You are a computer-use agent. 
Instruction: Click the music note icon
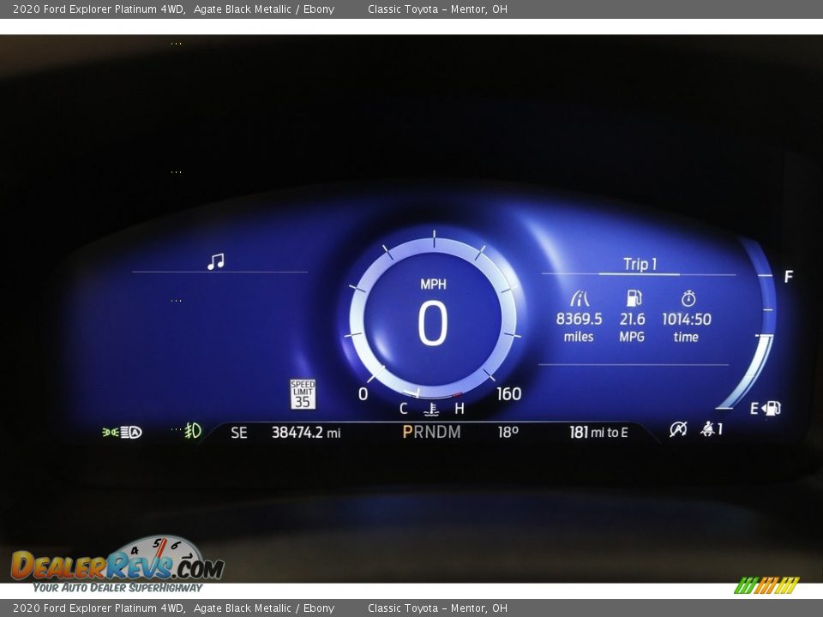pyautogui.click(x=215, y=261)
